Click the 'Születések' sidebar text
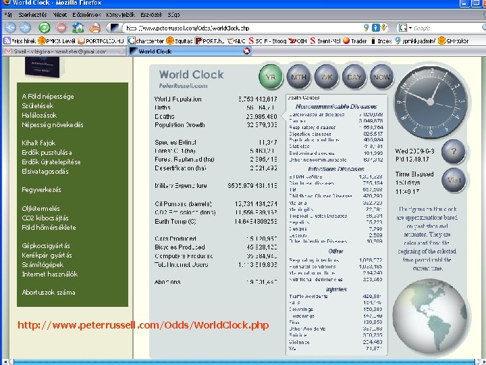Screen dimensions: 486x365 (38, 106)
